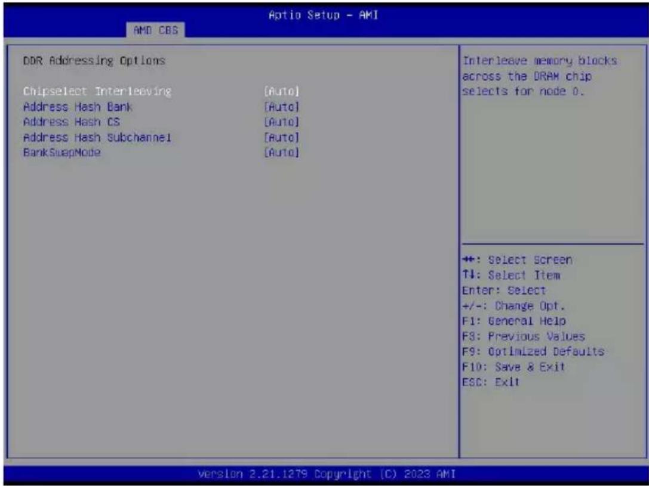The image size is (649, 486).
Task: Click the DDR Addressing Options heading
Action: tap(94, 61)
